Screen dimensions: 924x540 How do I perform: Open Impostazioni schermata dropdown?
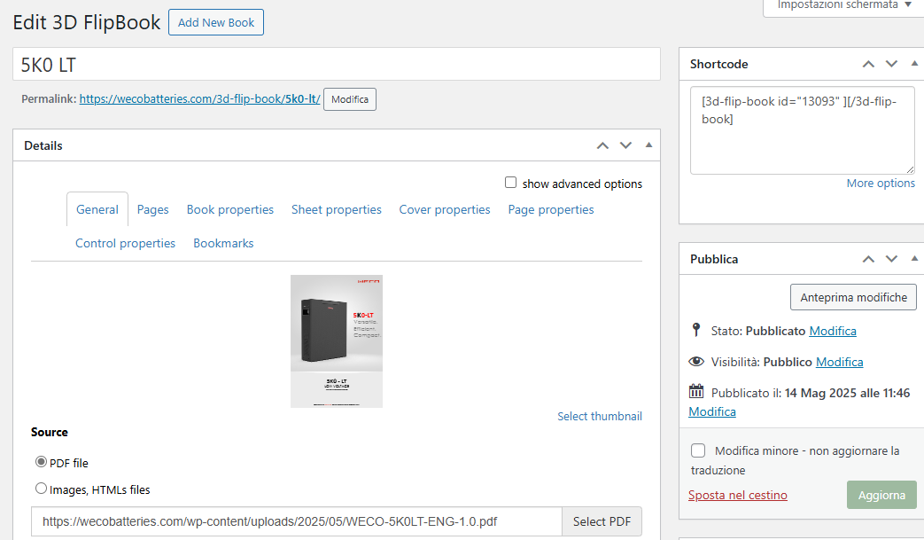[x=844, y=6]
